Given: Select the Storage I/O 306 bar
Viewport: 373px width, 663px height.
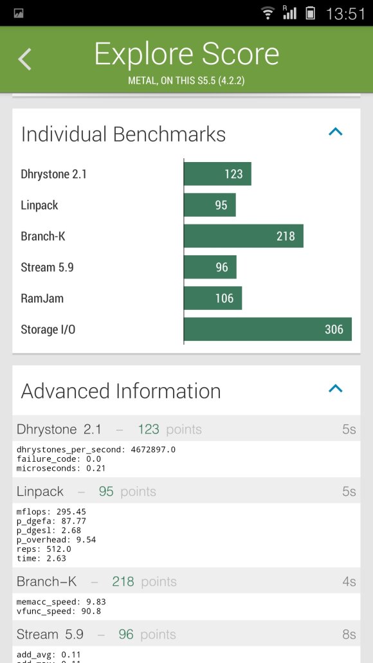Looking at the screenshot, I should (x=268, y=329).
